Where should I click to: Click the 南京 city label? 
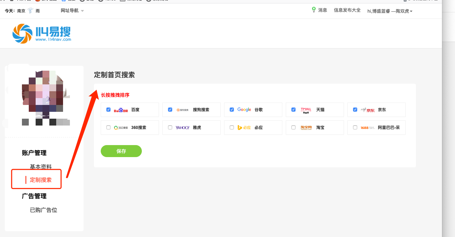click(x=21, y=11)
